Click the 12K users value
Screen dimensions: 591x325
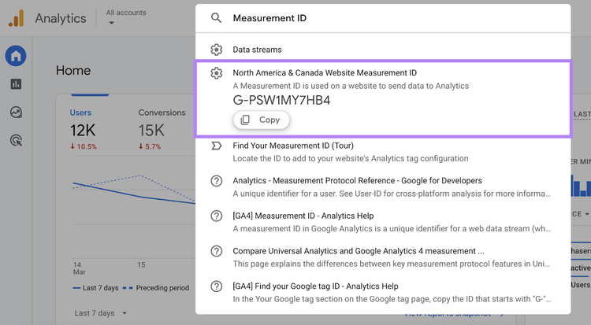coord(83,131)
